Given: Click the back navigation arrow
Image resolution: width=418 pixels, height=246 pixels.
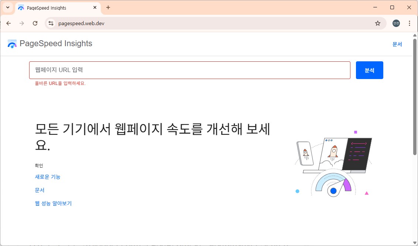Looking at the screenshot, I should coord(8,23).
